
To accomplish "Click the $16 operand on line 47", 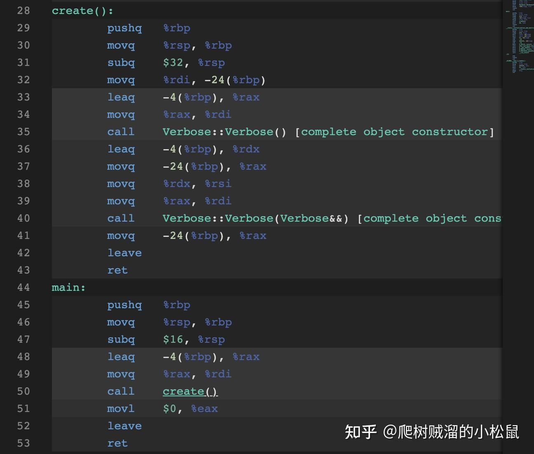I will point(173,339).
